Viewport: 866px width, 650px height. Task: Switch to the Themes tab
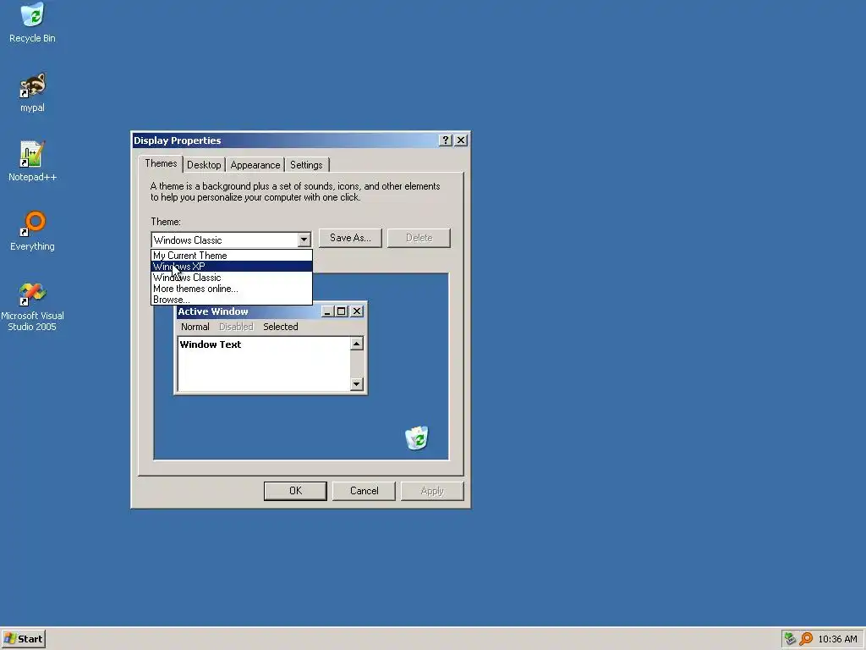(x=161, y=163)
